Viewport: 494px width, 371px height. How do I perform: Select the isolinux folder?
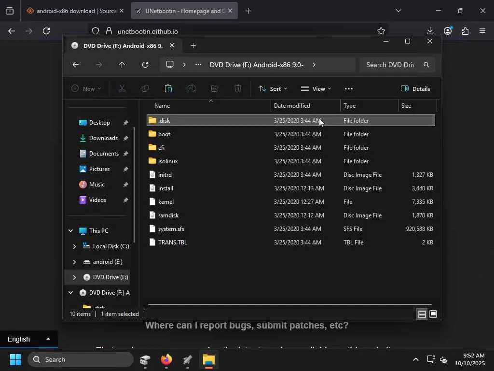point(291,161)
